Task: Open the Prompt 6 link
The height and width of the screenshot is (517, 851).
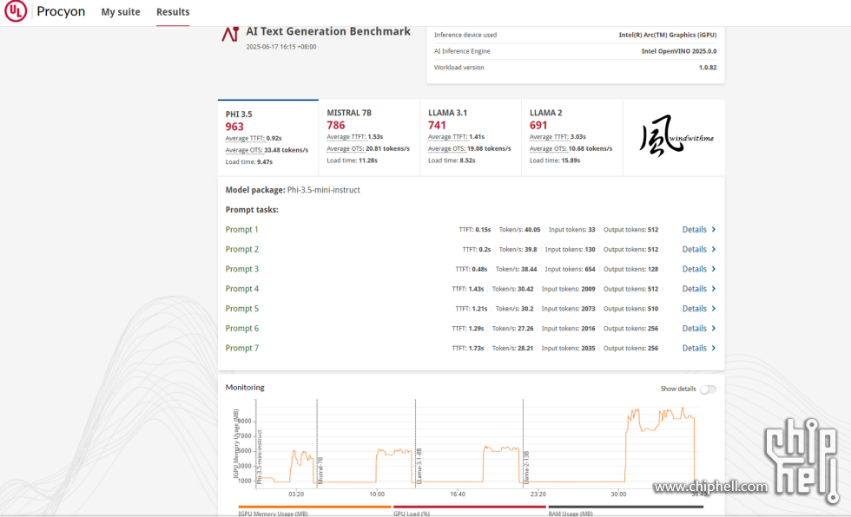Action: (242, 329)
